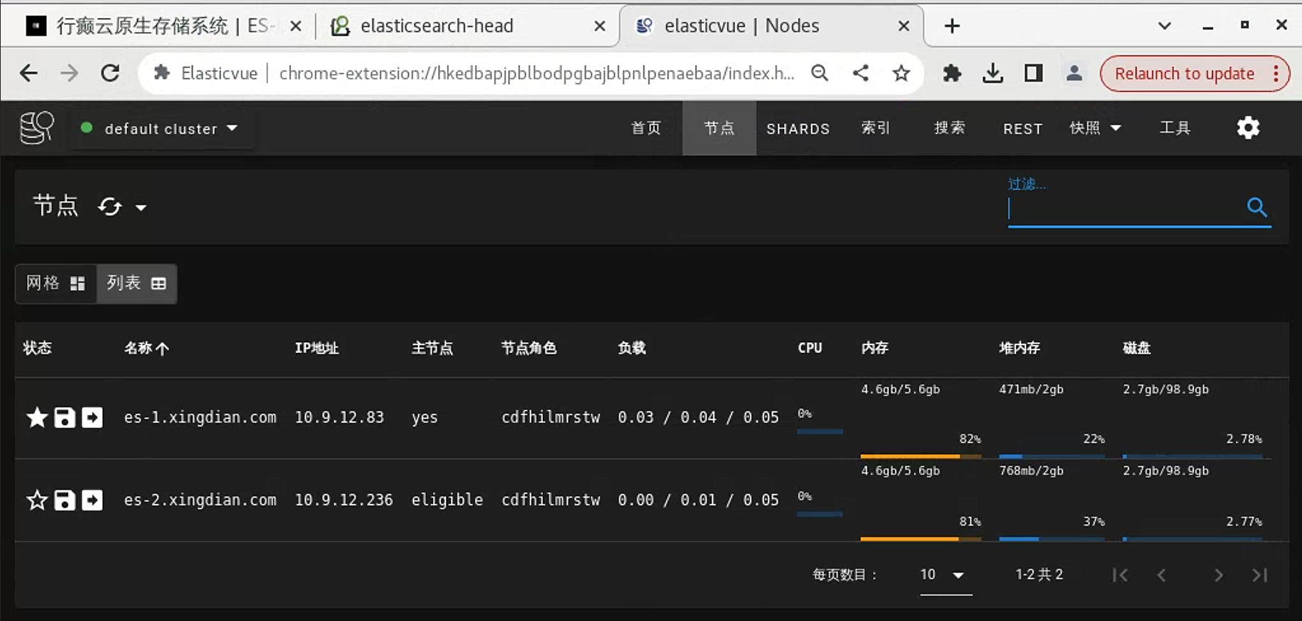Screen dimensions: 1302x621
Task: Click the outlined star icon for es-2
Action: pyautogui.click(x=37, y=500)
